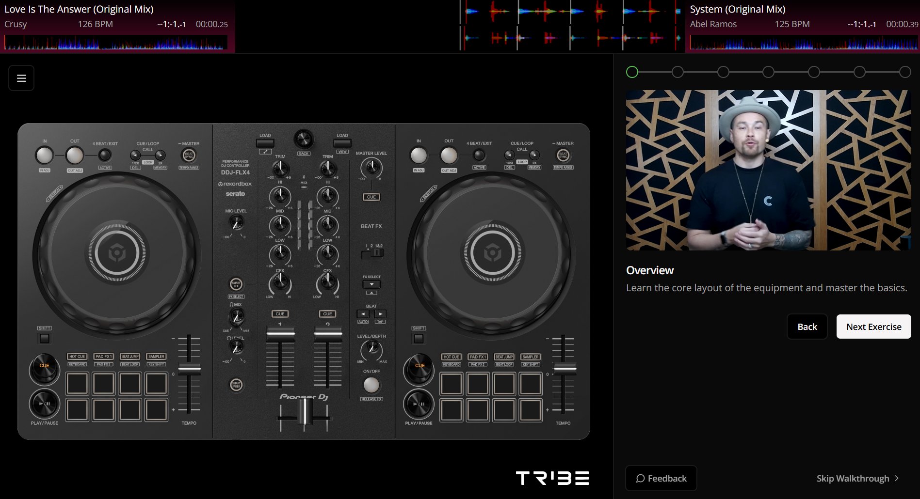This screenshot has width=920, height=499.
Task: Decrease beat with left arrow
Action: [x=363, y=314]
